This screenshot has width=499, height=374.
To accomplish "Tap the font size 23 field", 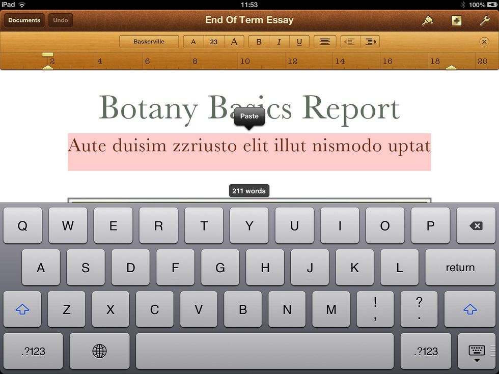I will coord(213,42).
